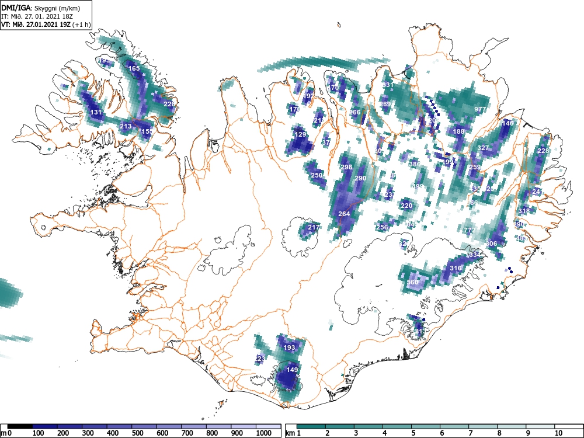Click the visibility value 264
584x438 pixels.
[x=344, y=214]
